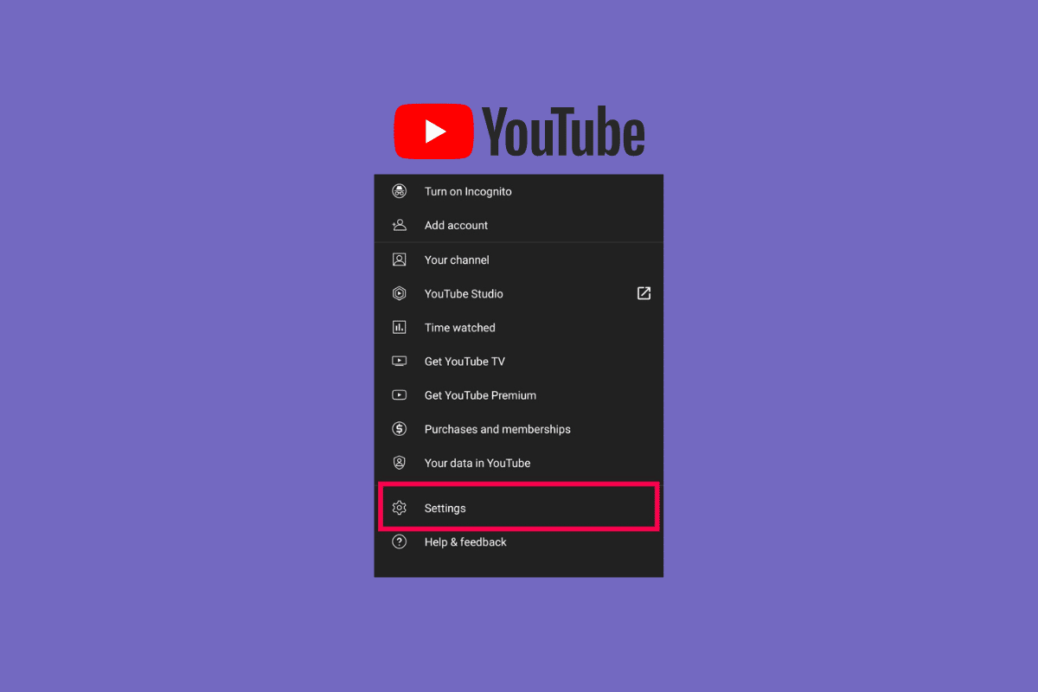Click the Your data account icon
Image resolution: width=1038 pixels, height=692 pixels.
[399, 463]
